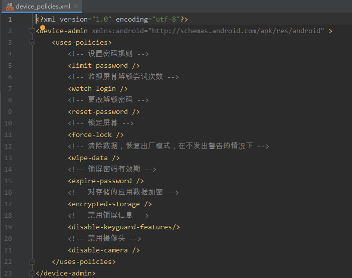The width and height of the screenshot is (352, 278).
Task: Collapse the uses-policies fold at line 3
Action: [x=32, y=42]
